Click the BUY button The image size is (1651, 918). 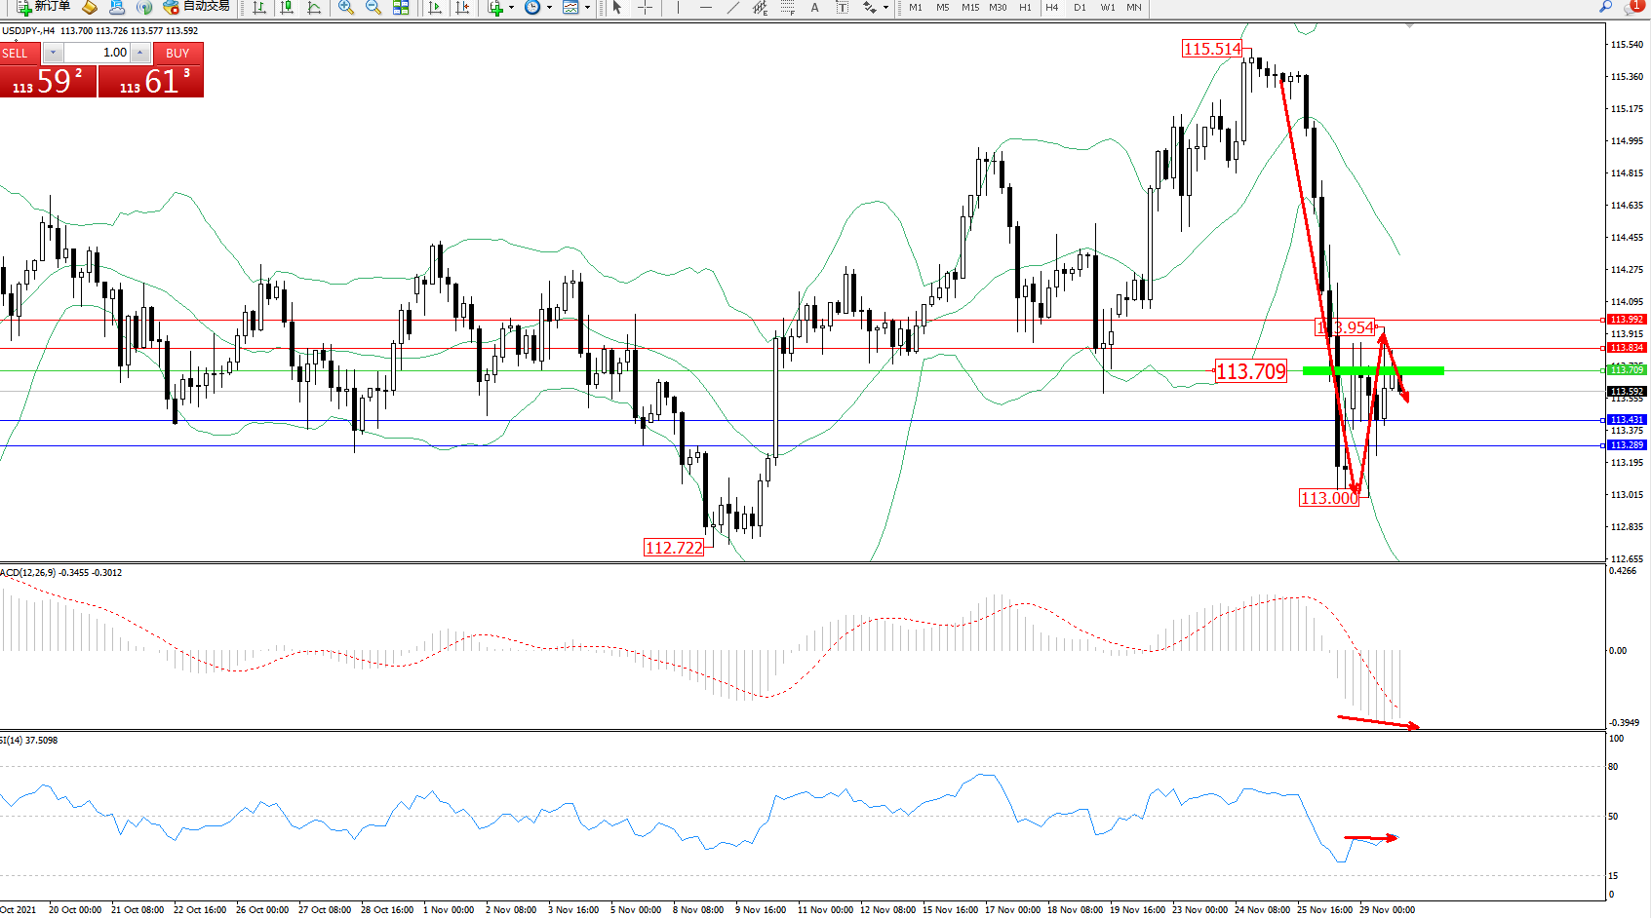click(x=177, y=53)
